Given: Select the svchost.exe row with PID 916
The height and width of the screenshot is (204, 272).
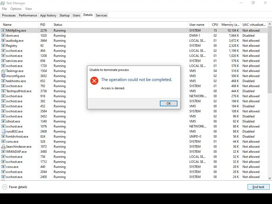Looking at the screenshot, I should (x=134, y=96).
